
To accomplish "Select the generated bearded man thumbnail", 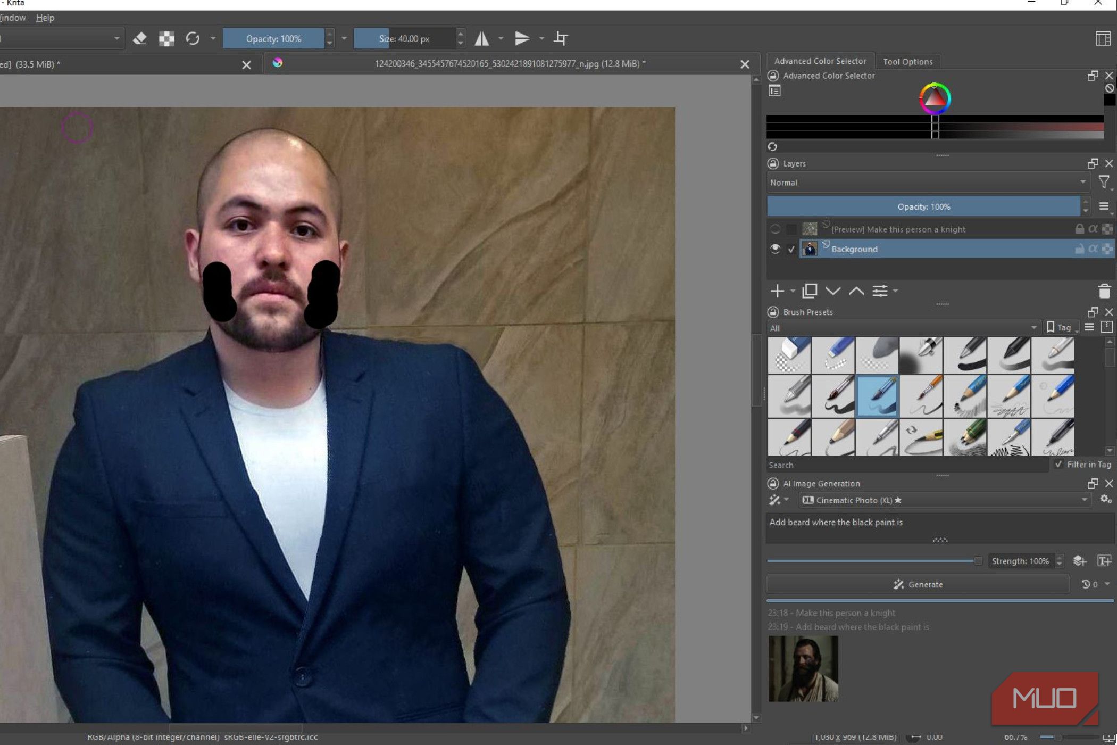I will point(803,669).
